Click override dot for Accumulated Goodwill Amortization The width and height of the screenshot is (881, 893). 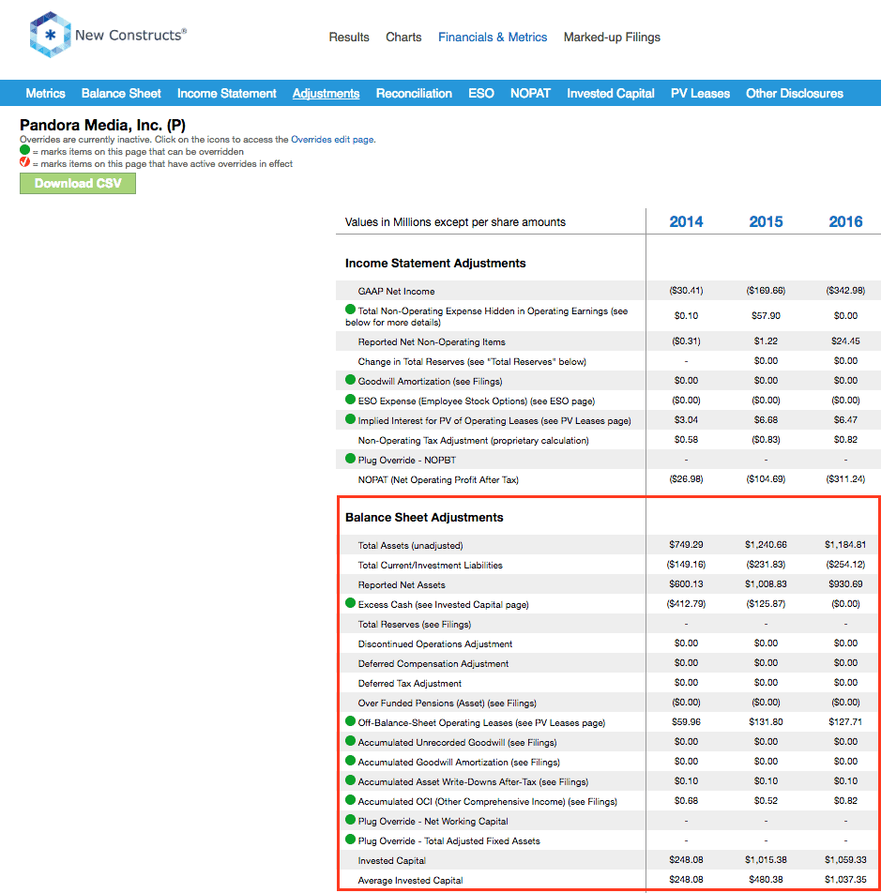click(x=350, y=761)
